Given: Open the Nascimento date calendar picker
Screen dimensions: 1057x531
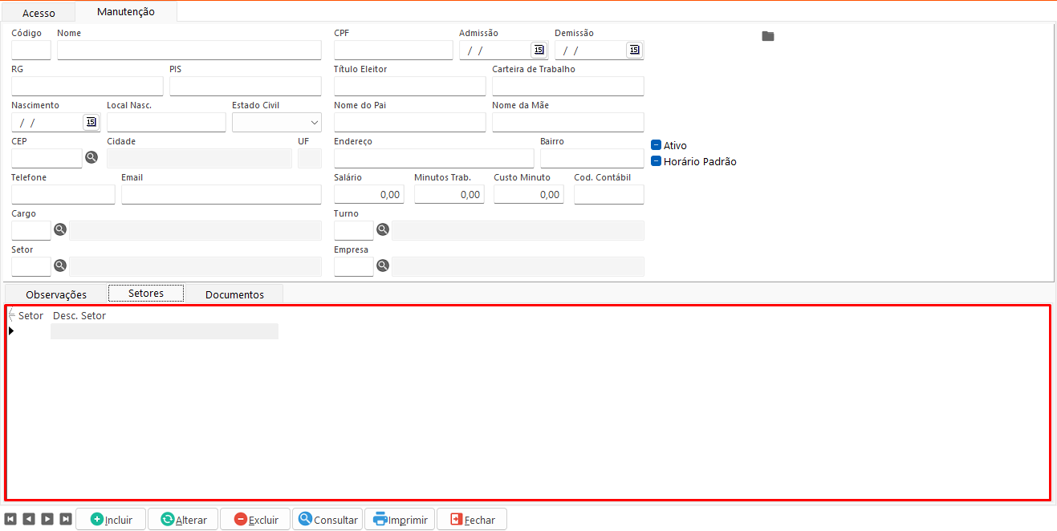Looking at the screenshot, I should tap(91, 123).
